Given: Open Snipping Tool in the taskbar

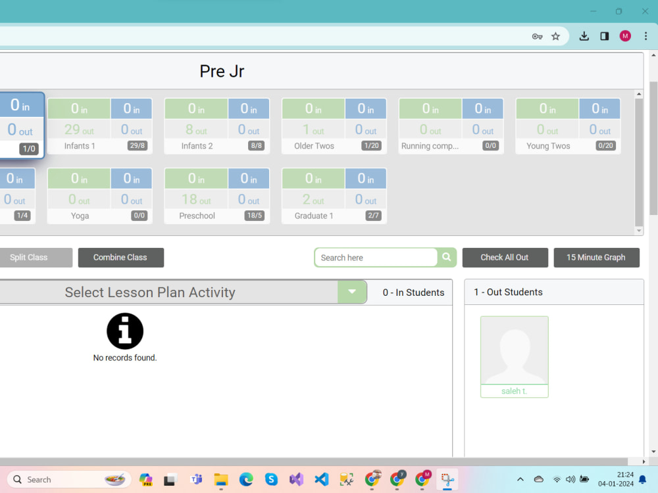Looking at the screenshot, I should pyautogui.click(x=447, y=479).
